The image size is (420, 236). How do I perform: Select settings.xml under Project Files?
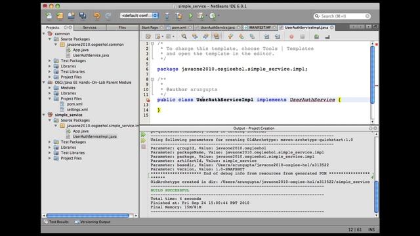tap(77, 109)
